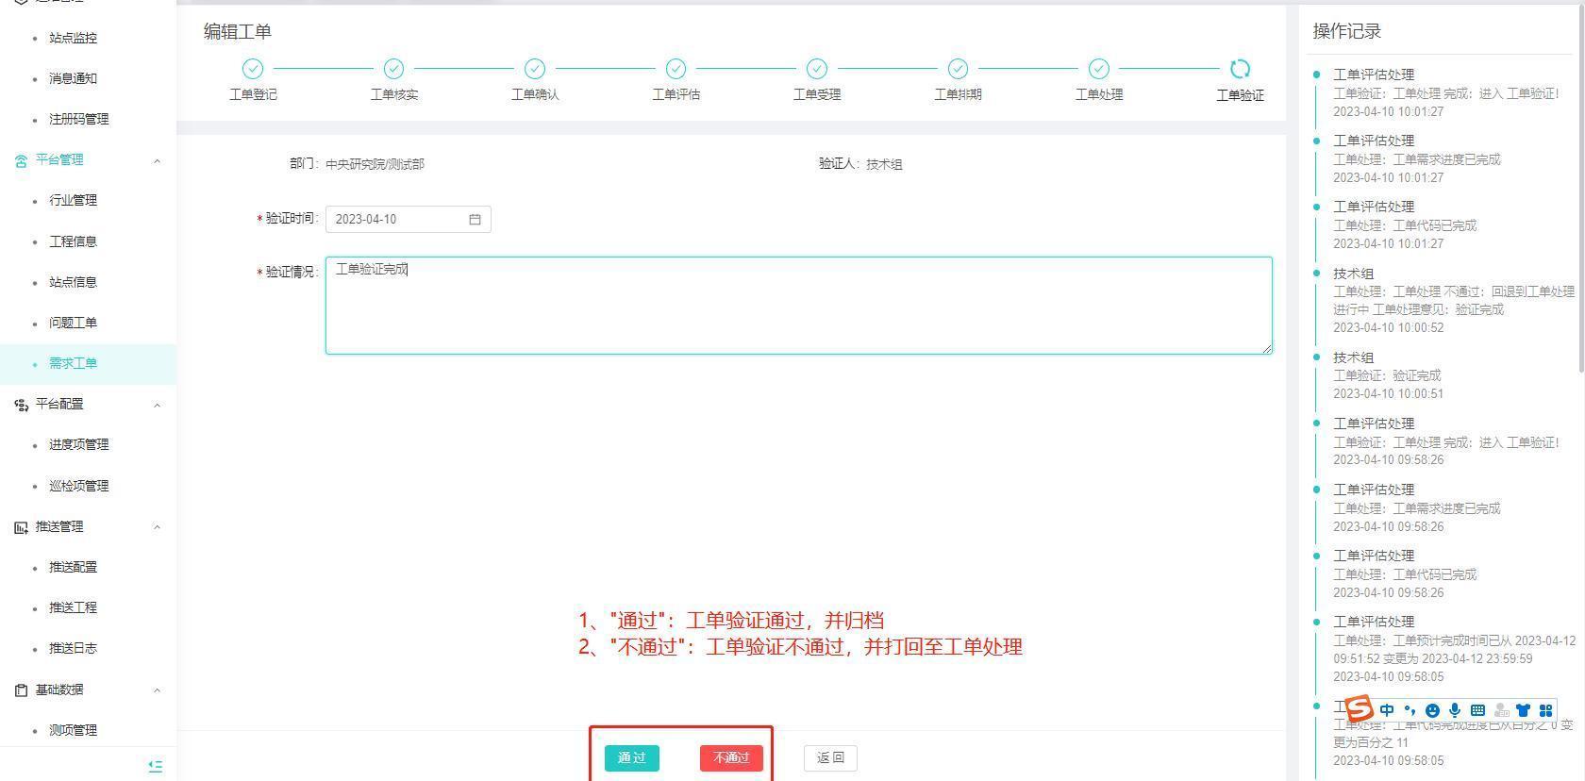
Task: Toggle Chinese/English mode via 中 icon
Action: pos(1387,710)
